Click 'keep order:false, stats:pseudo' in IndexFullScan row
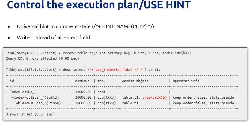The height and width of the screenshot is (122, 250). click(203, 97)
